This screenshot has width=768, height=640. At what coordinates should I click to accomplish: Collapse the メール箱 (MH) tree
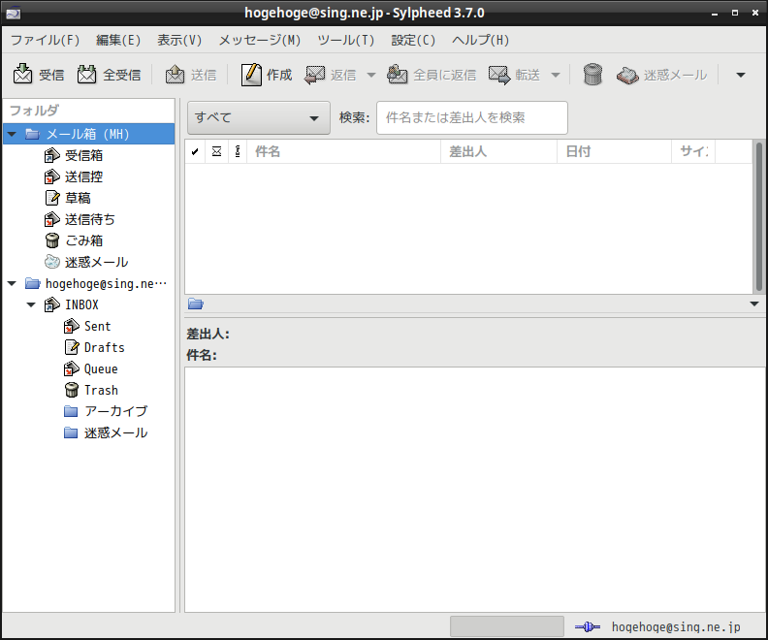13,134
